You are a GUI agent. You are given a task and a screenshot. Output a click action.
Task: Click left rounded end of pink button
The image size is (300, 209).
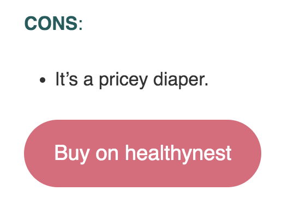(x=38, y=153)
